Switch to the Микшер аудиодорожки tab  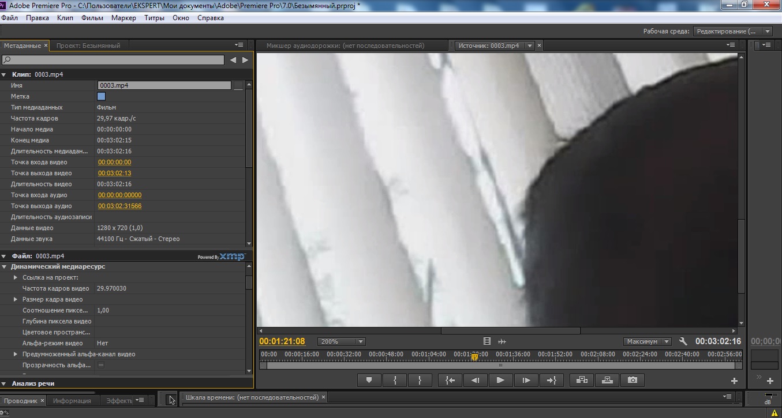click(345, 46)
